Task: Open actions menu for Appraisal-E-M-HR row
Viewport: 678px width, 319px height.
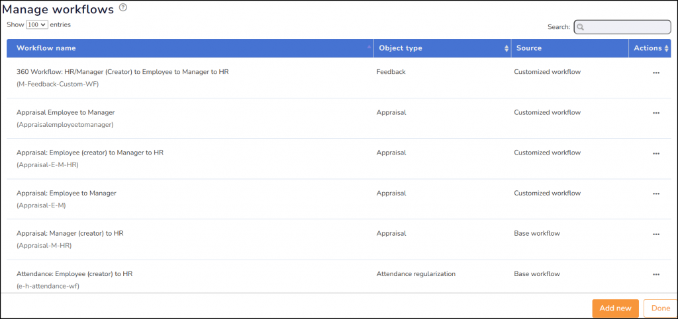Action: 656,153
